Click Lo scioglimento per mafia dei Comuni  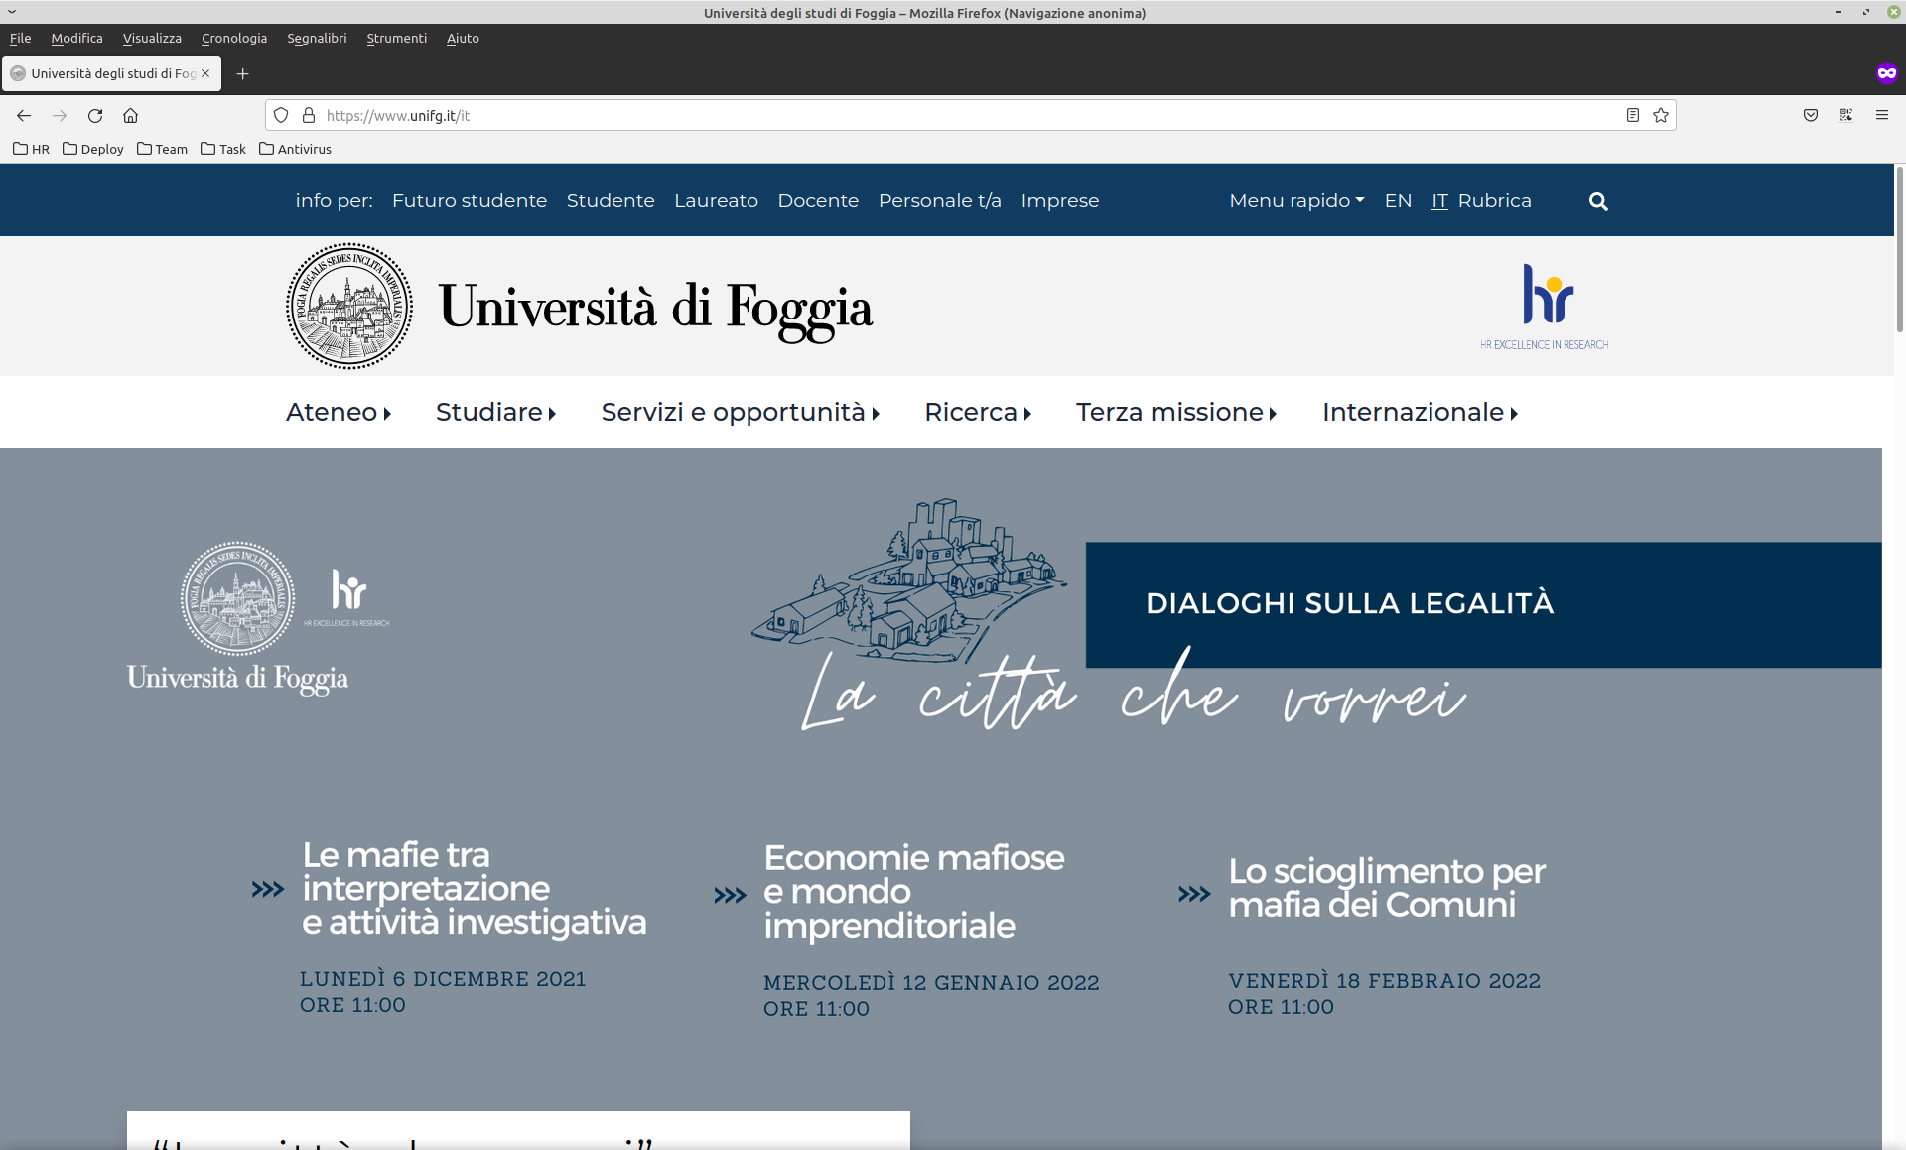click(1387, 888)
